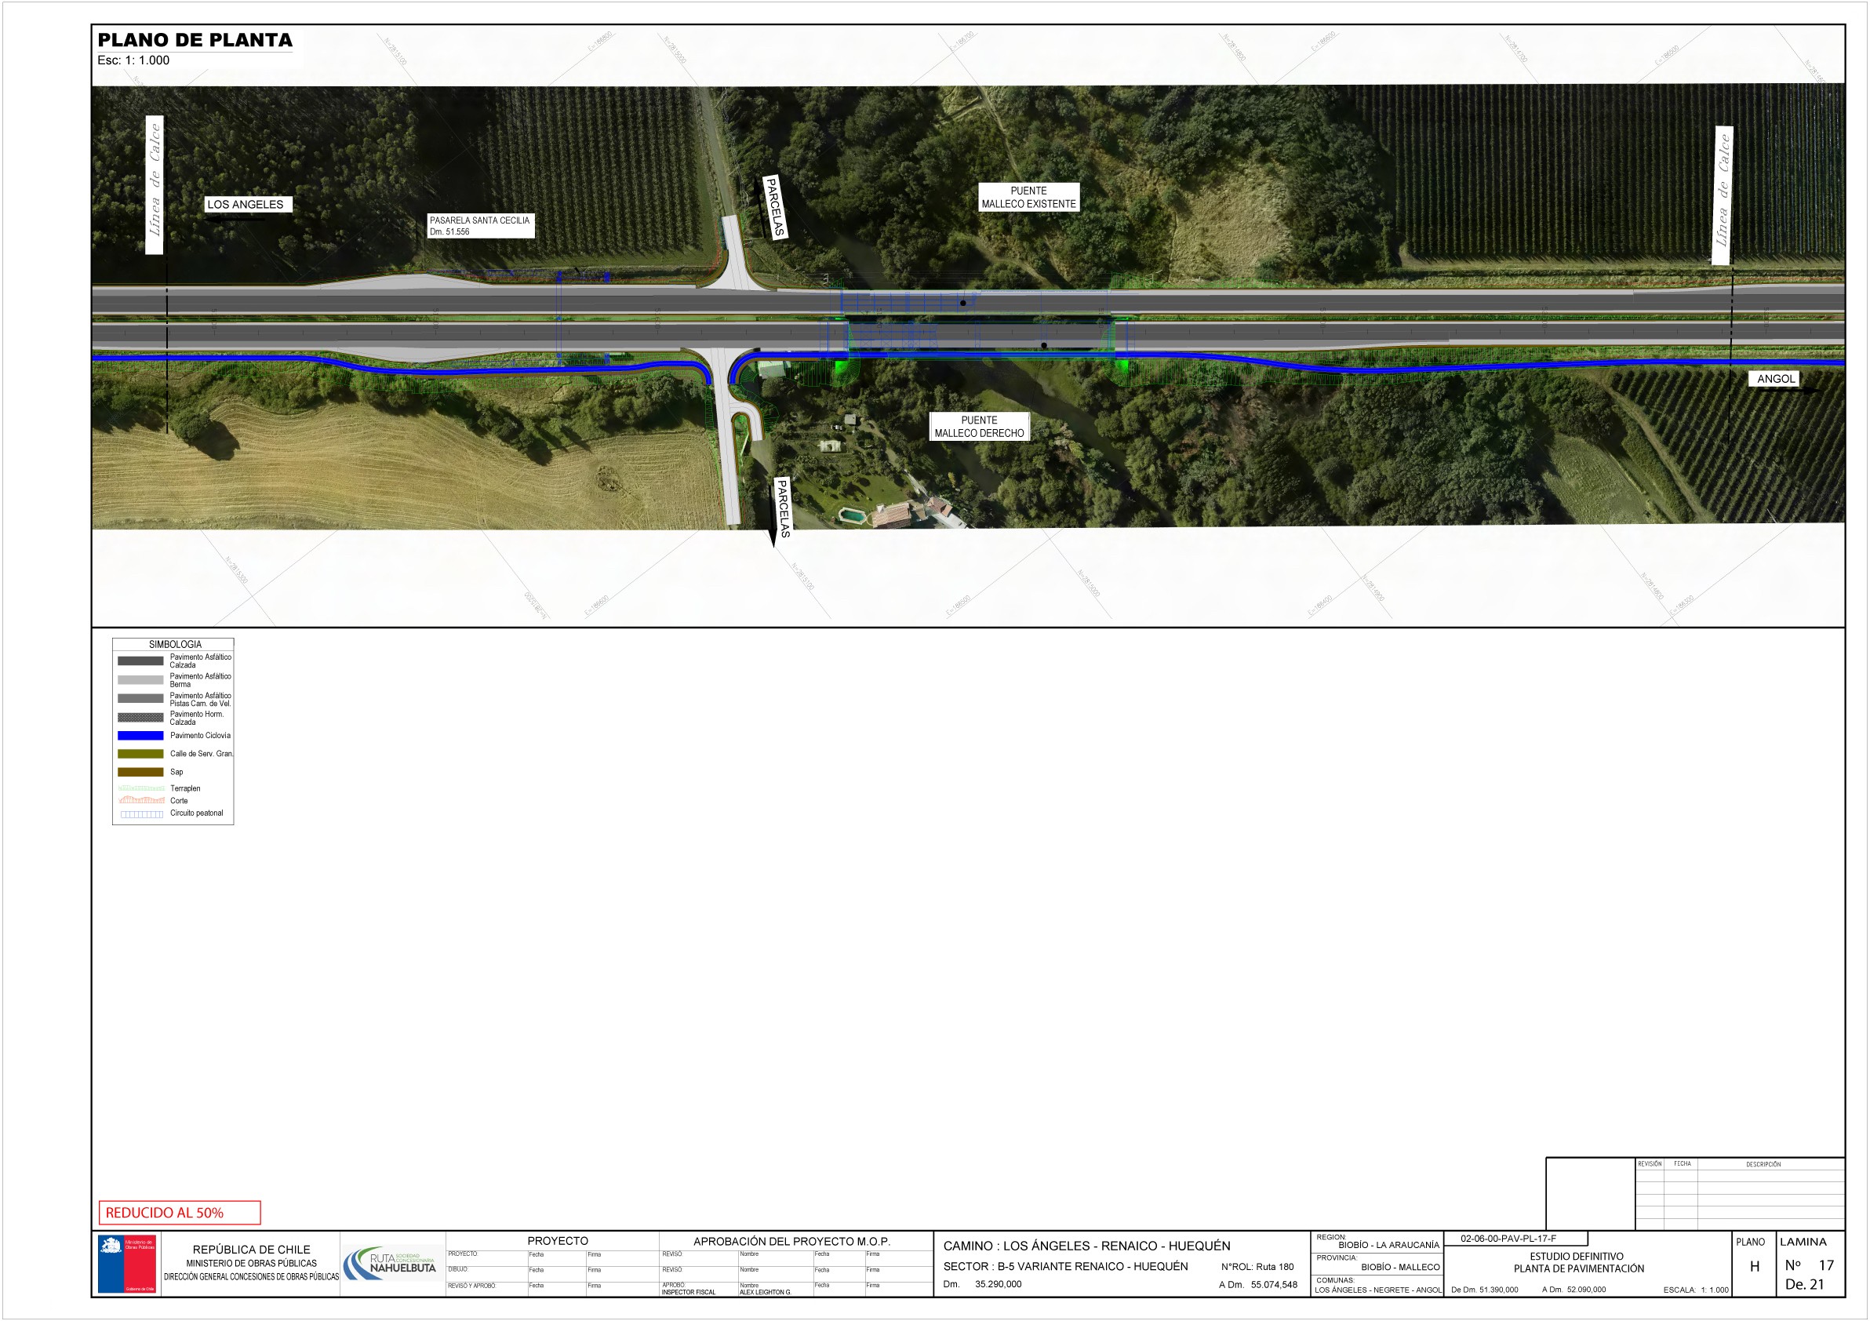1870x1321 pixels.
Task: Click the region 'BIOBÍO - LA ARAUCANÍA'
Action: pyautogui.click(x=1388, y=1245)
